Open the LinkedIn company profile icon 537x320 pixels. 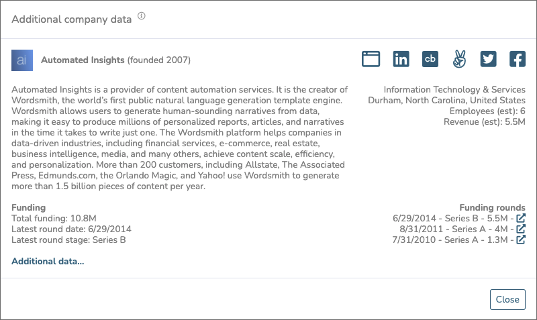401,59
